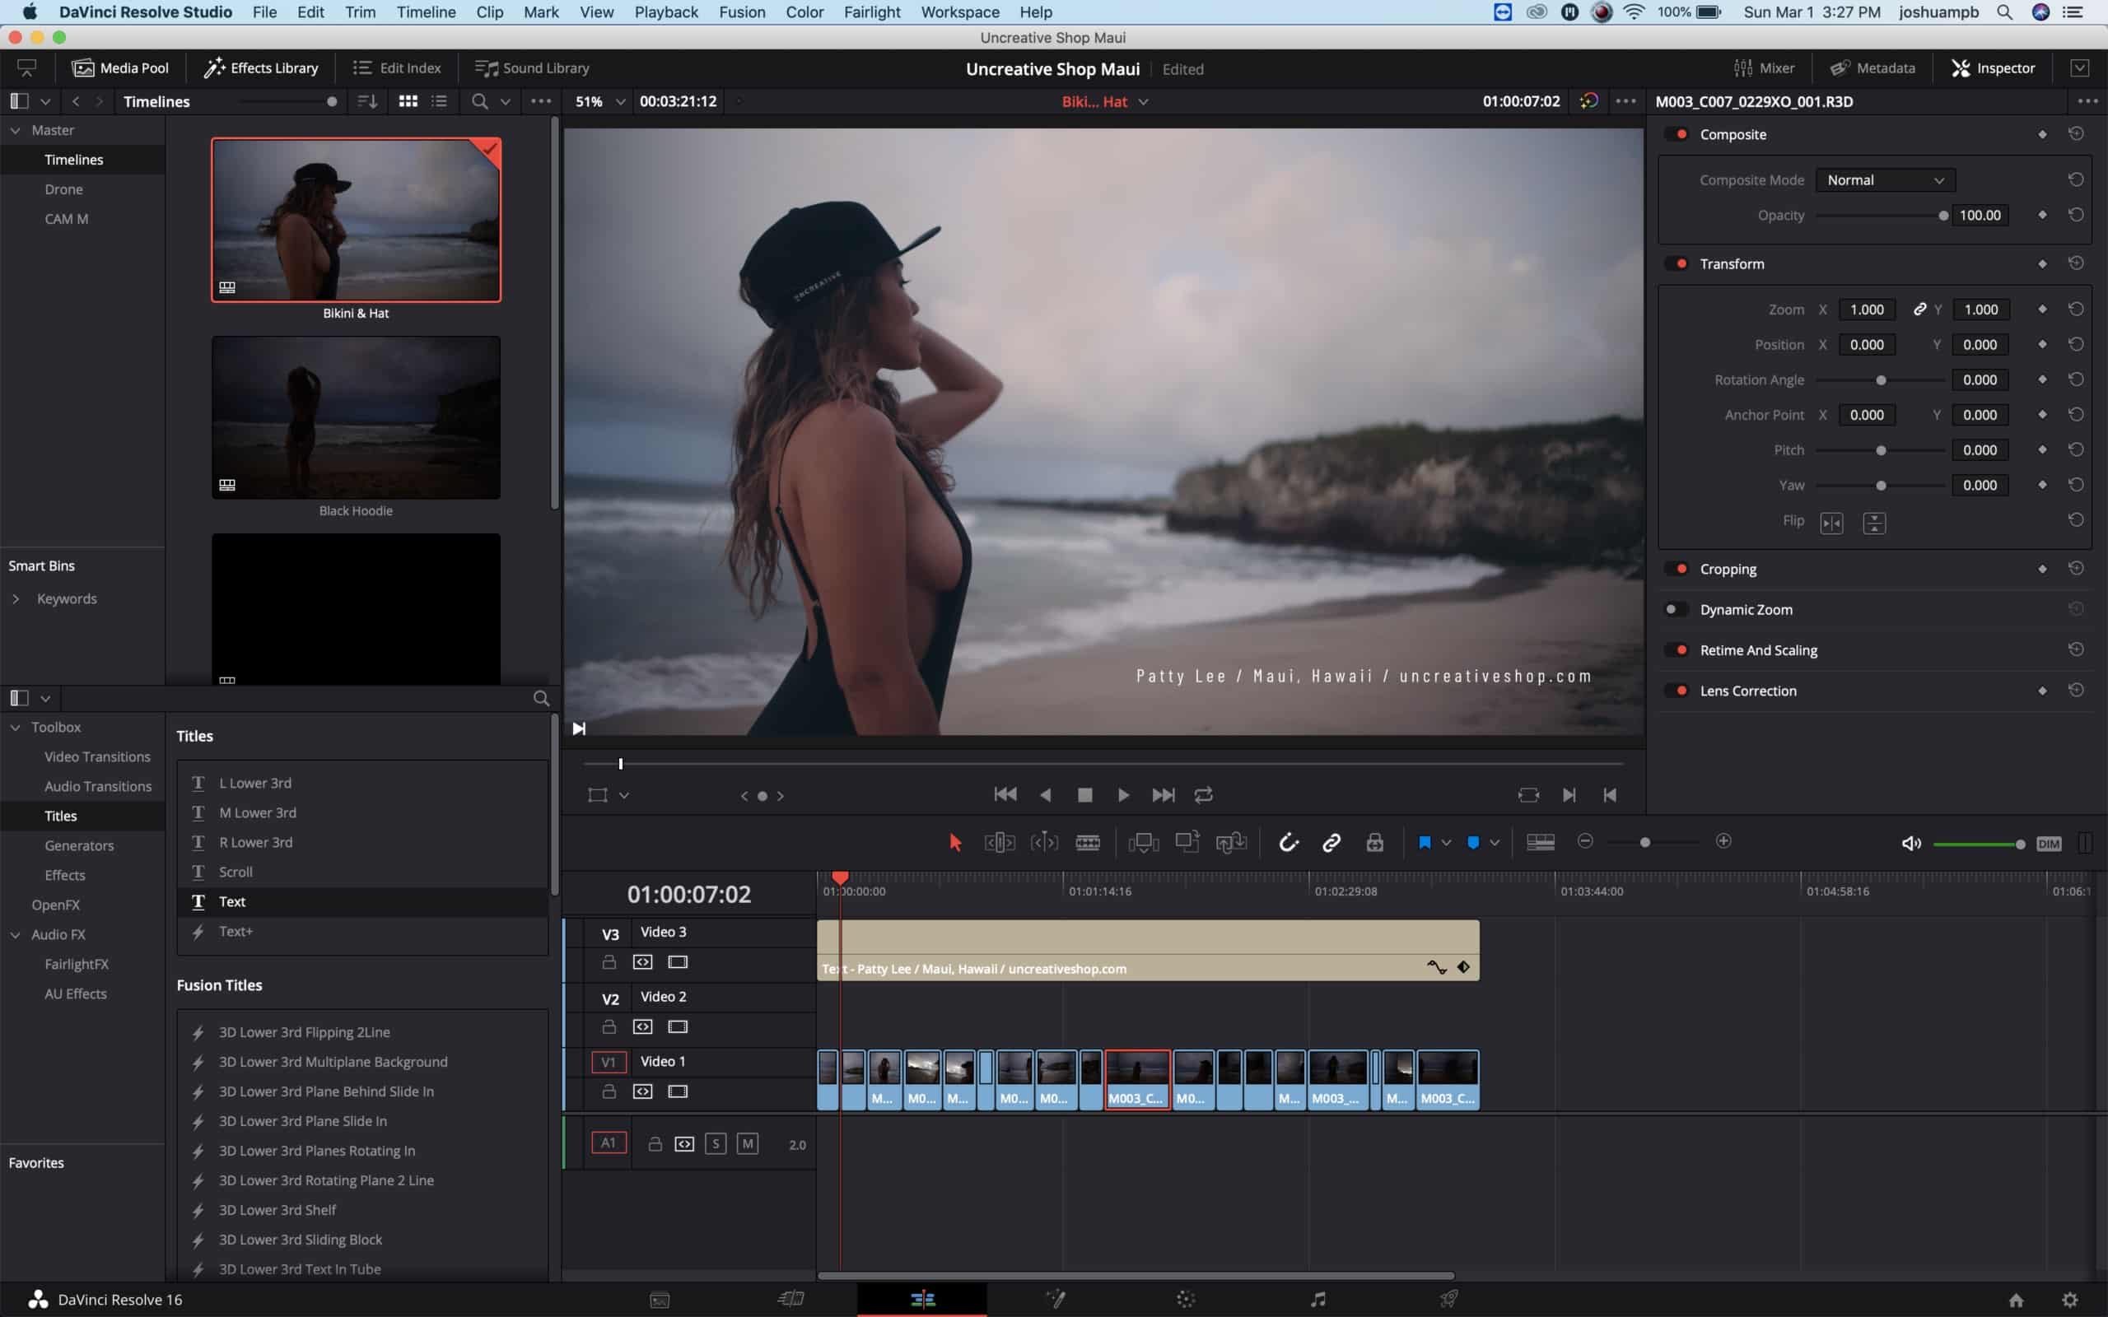Screen dimensions: 2108x1317
Task: Click the Overwrite Clip icon
Action: click(1187, 842)
